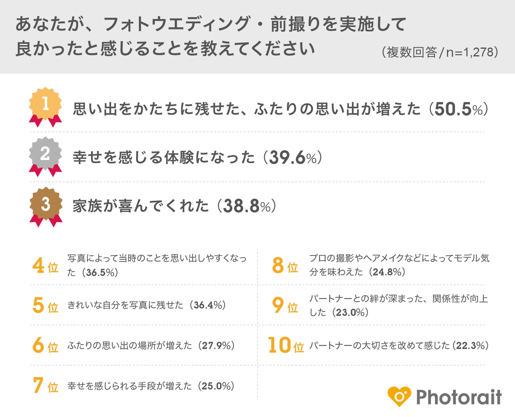Select the orange 4位 rank badge
Screen dimensions: 515x417
pos(45,266)
